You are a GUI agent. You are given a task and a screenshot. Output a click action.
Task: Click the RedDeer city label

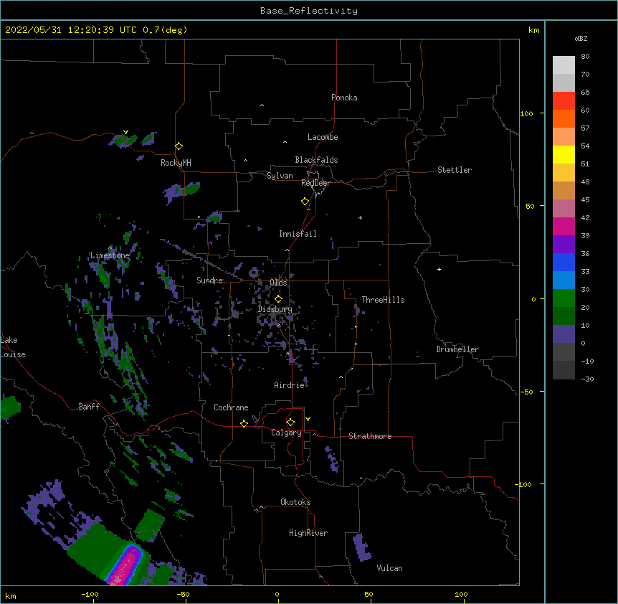pyautogui.click(x=315, y=183)
